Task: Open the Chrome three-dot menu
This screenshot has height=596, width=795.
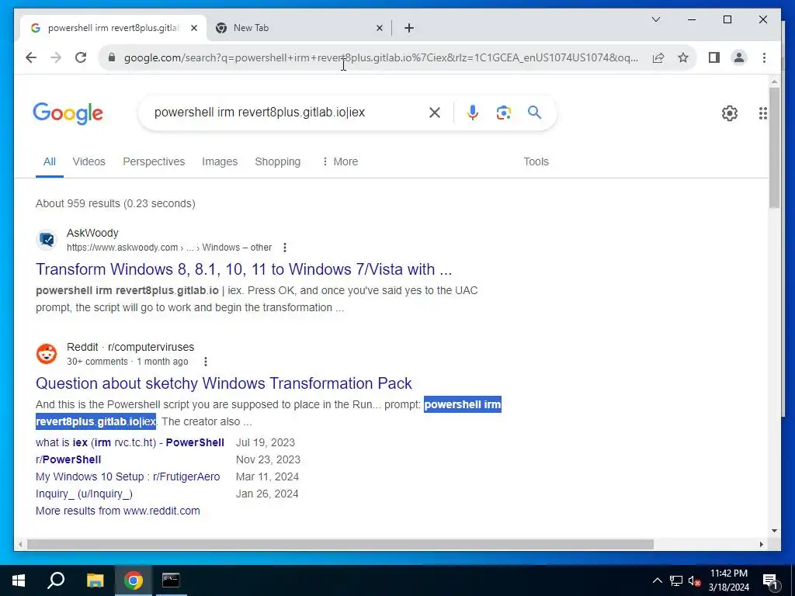Action: tap(764, 57)
